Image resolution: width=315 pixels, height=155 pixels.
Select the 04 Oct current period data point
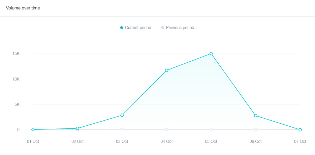[166, 70]
